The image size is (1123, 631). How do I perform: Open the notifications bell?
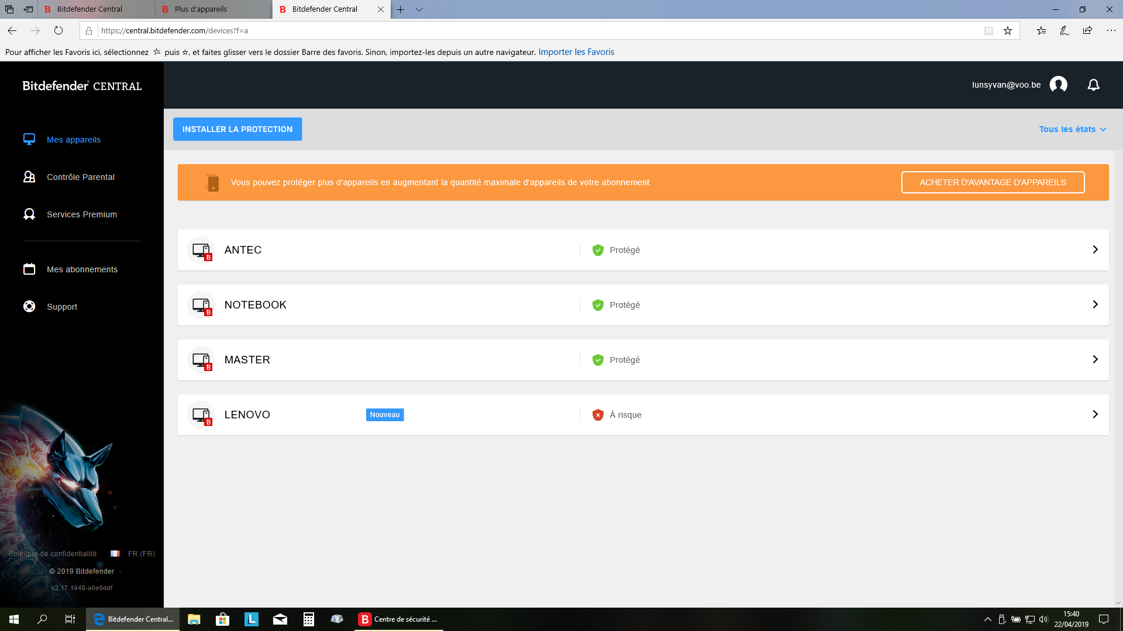pyautogui.click(x=1093, y=85)
